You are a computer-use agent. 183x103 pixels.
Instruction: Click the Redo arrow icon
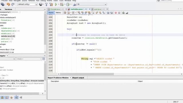click(13, 5)
